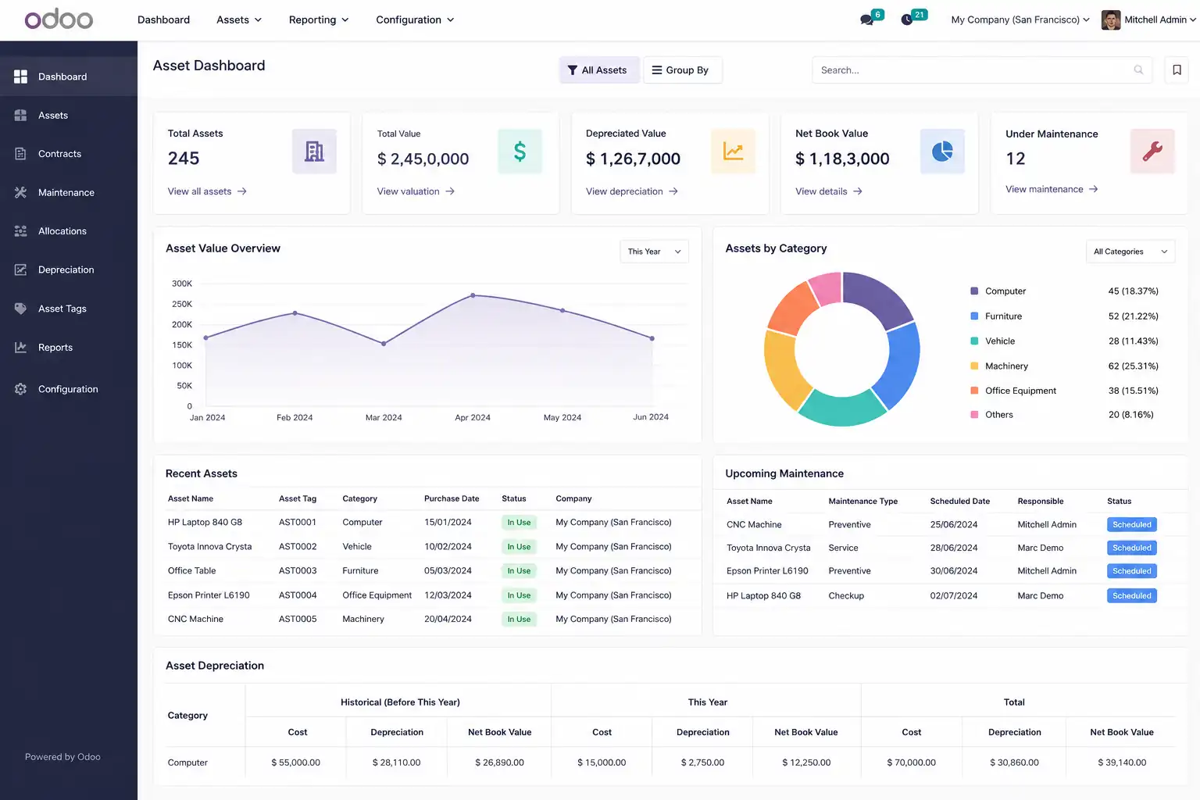
Task: Click the Net Book Value pie icon
Action: 942,152
